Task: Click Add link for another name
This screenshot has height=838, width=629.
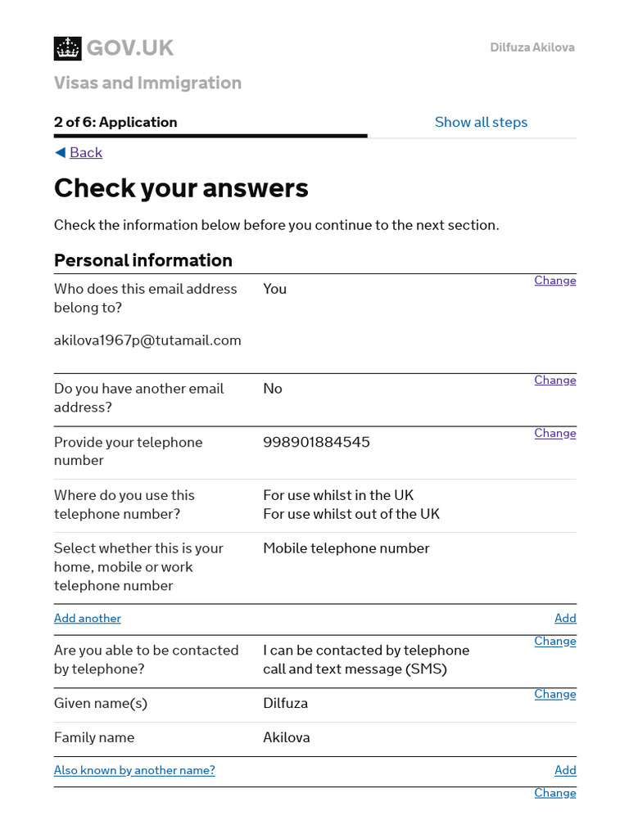Action: (x=565, y=770)
